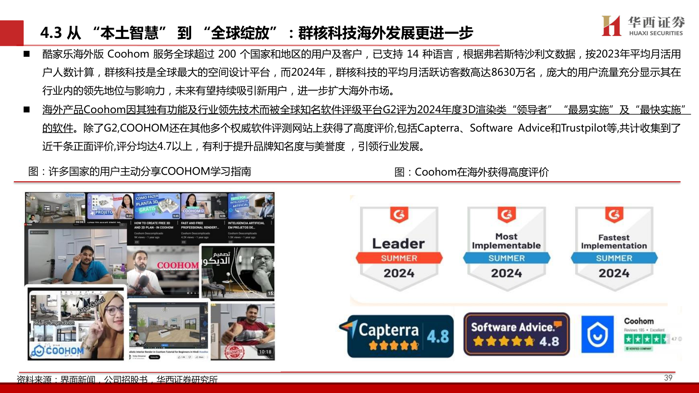Toggle CC badge under 'Fast and free professional render' video
This screenshot has width=699, height=393.
tap(183, 242)
